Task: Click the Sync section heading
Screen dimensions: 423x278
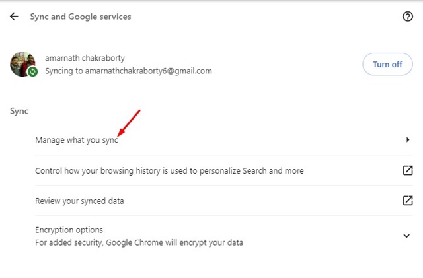Action: (x=19, y=111)
